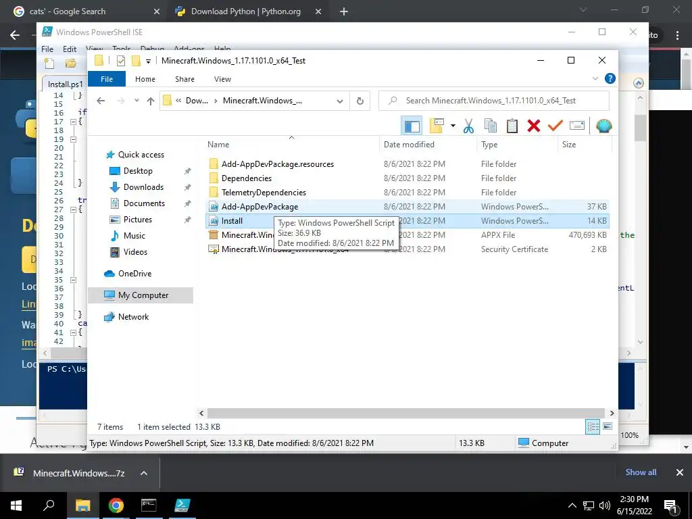Open the Home ribbon tab
This screenshot has width=692, height=519.
click(x=145, y=79)
